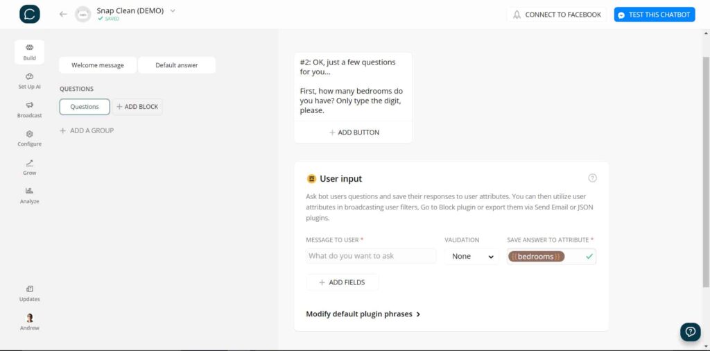Open the Grow section
Viewport: 710px width, 351px height.
click(x=29, y=167)
